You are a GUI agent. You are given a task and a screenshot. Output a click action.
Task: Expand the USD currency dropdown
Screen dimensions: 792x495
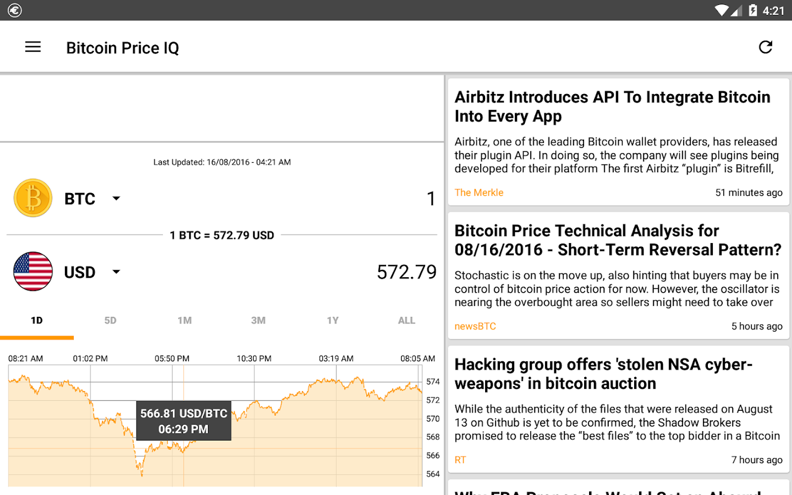(116, 272)
